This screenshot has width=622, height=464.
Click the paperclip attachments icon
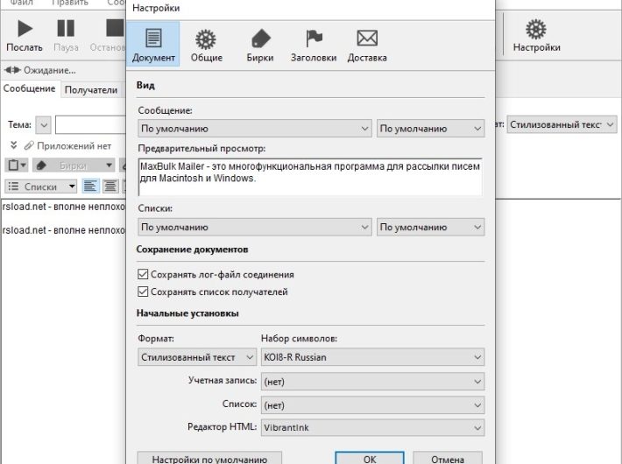tap(29, 145)
